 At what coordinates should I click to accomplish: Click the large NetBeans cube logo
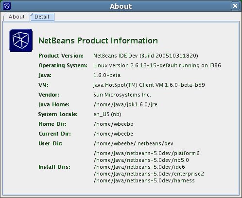[21, 40]
